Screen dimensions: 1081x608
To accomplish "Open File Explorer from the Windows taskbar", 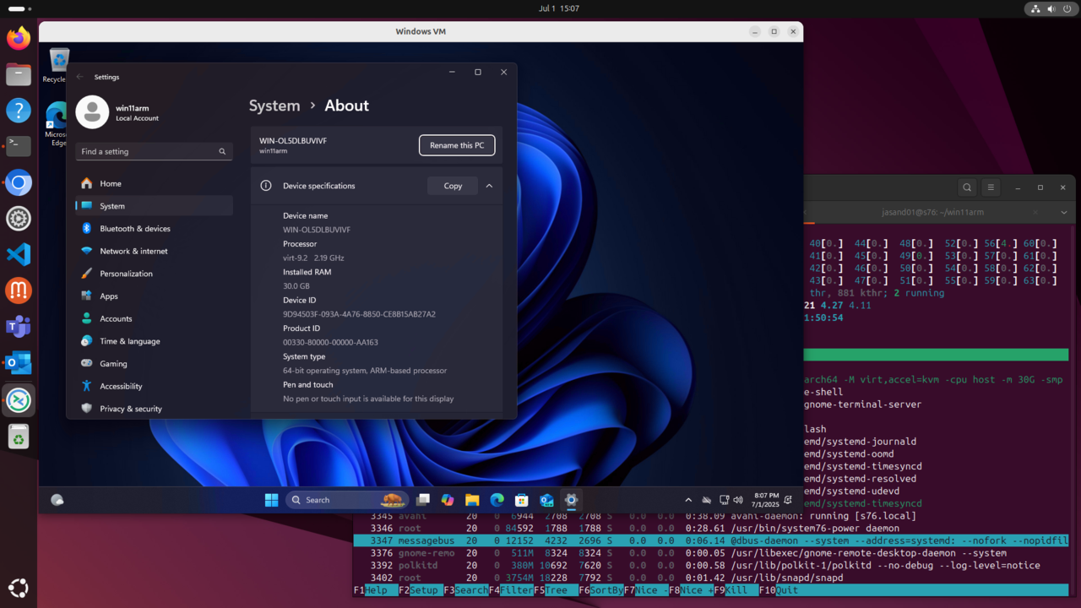I will [x=472, y=499].
